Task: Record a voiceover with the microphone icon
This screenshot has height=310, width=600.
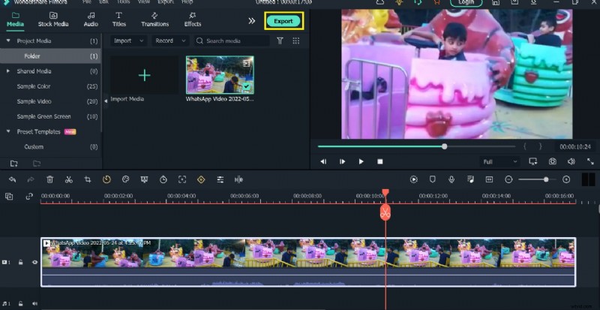Action: 451,179
